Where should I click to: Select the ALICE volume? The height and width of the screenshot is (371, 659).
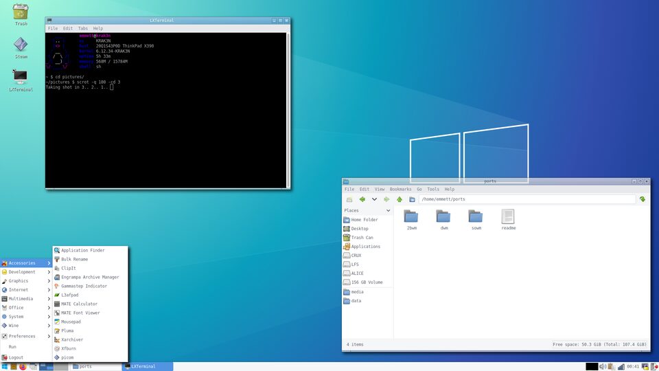click(x=368, y=273)
